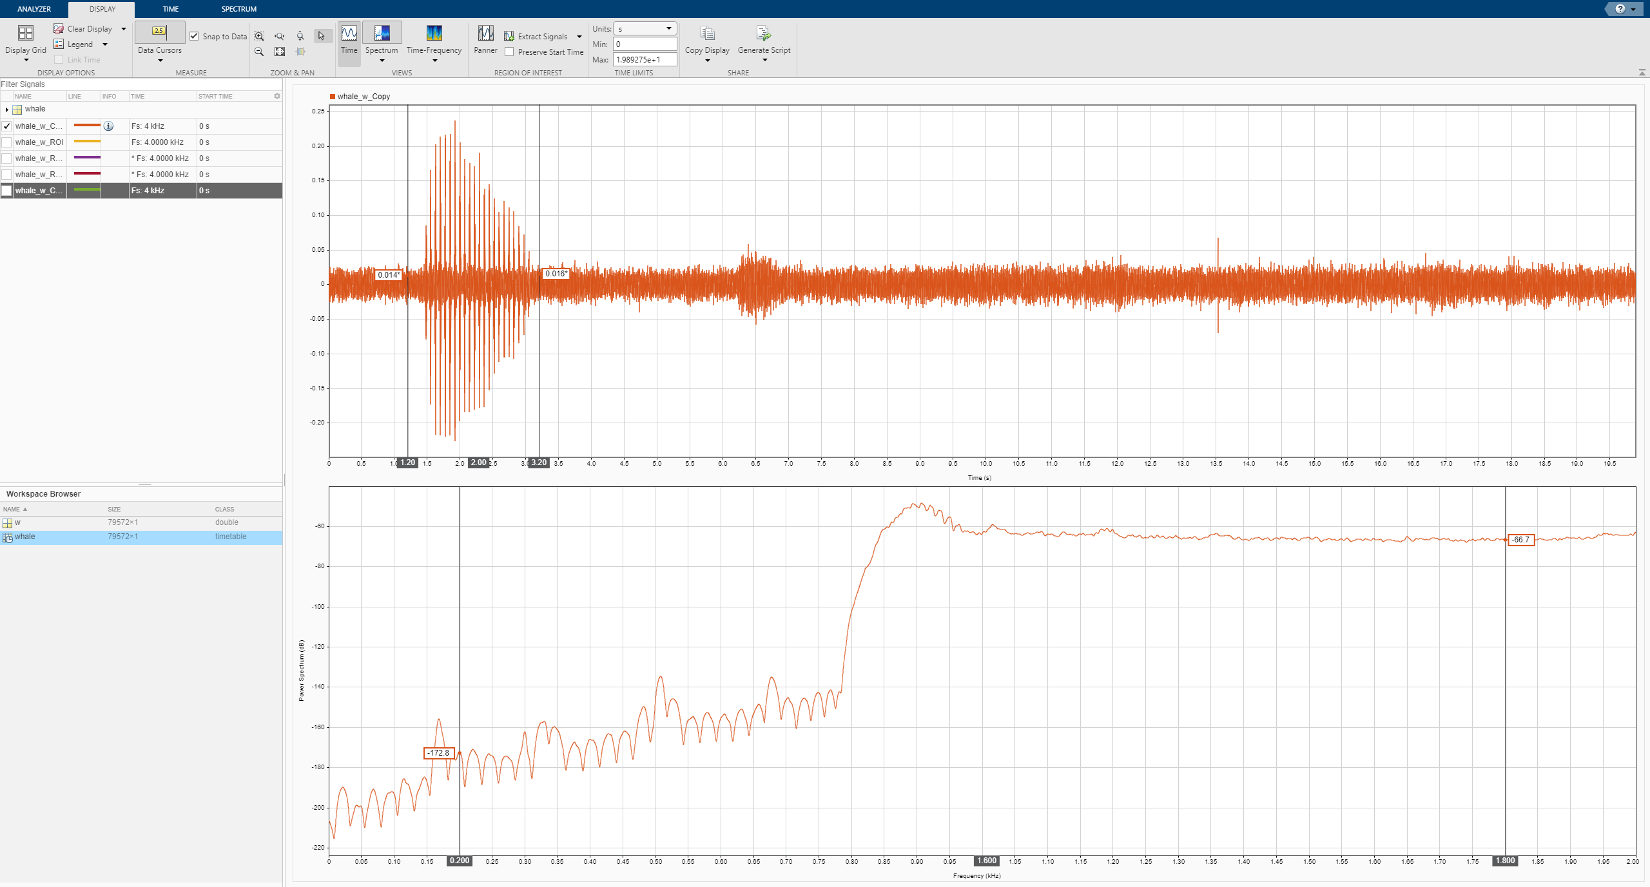Viewport: 1650px width, 887px height.
Task: Select the Zoom In tool
Action: (259, 37)
